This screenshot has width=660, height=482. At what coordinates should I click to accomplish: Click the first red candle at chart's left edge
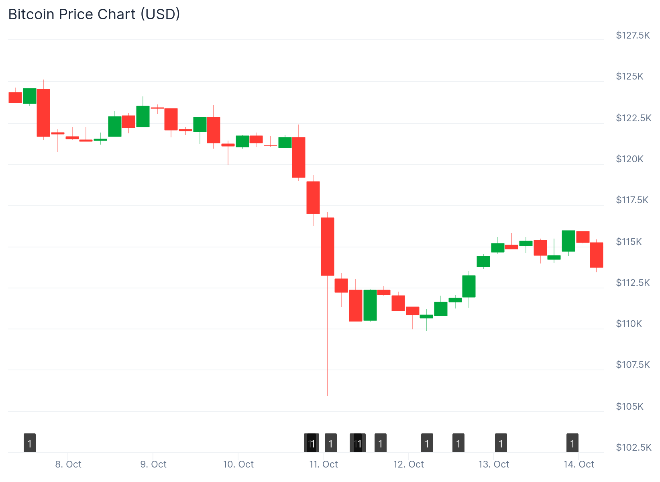pos(15,98)
